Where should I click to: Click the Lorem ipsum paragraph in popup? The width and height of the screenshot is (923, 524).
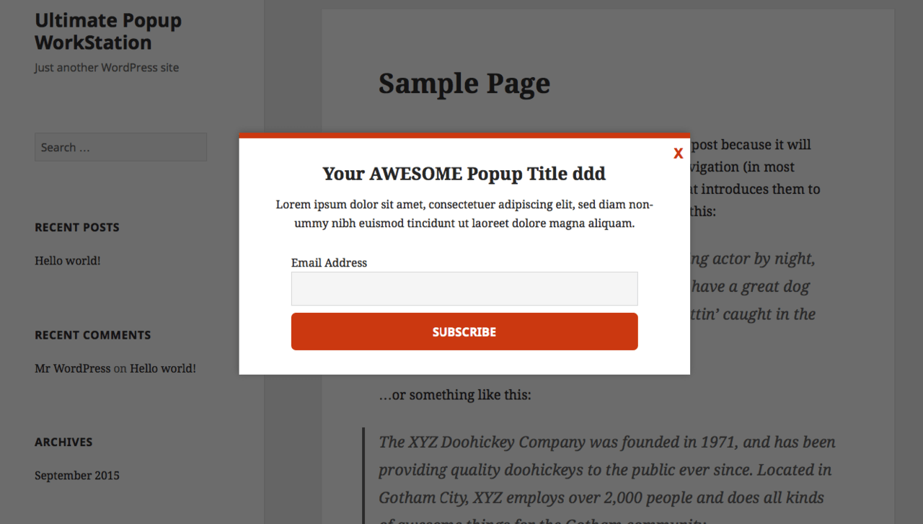[464, 214]
